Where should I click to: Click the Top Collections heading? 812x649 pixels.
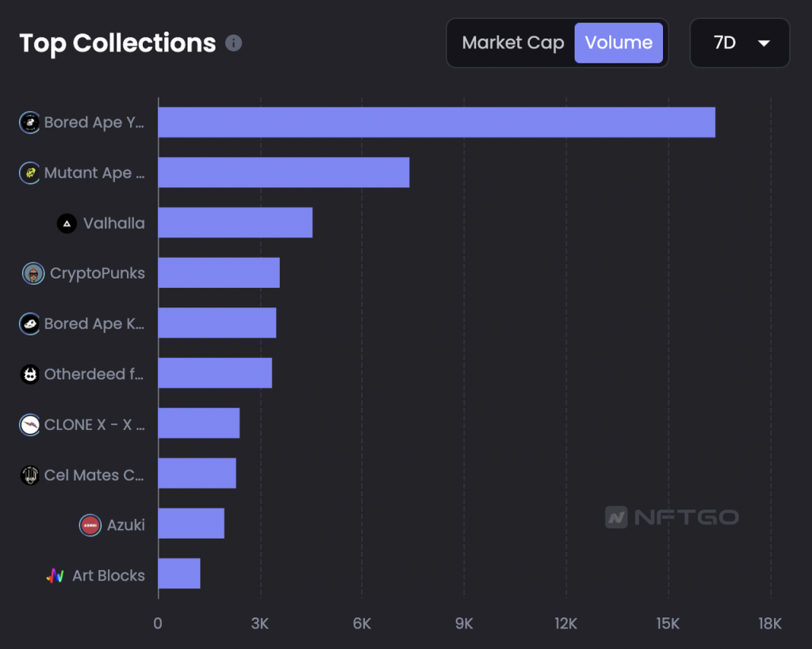pos(117,43)
